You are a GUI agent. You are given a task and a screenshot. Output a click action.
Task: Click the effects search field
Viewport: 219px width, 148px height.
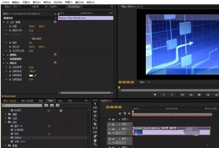coord(22,105)
